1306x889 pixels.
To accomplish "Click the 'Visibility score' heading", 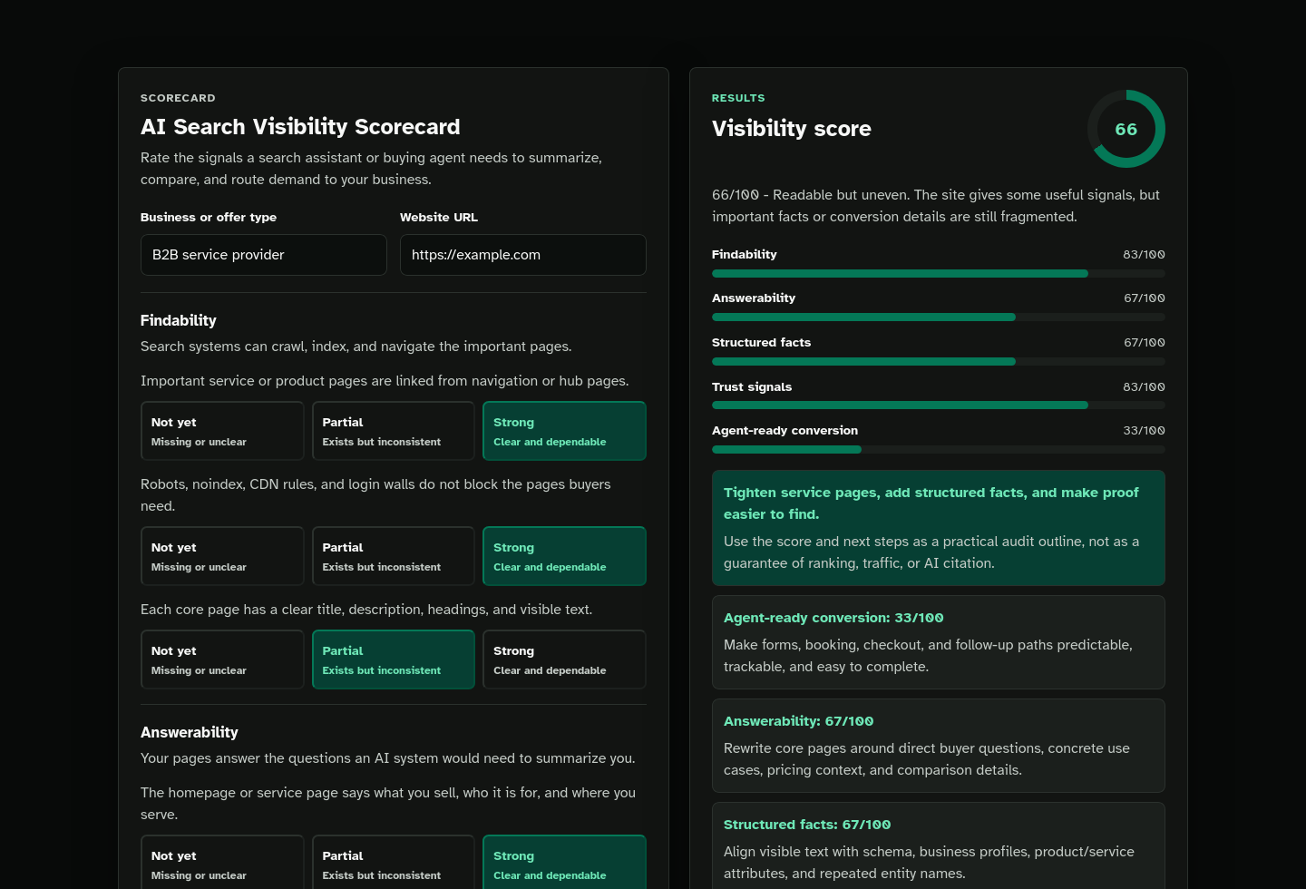I will [x=792, y=129].
